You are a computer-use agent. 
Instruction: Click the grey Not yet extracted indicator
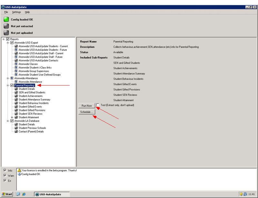(6, 26)
